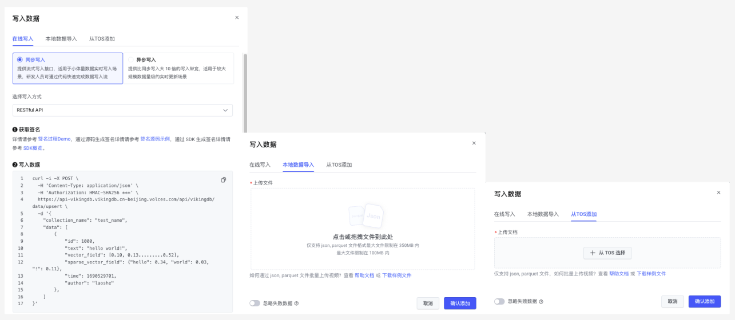Click 取消 button in TOS dialog
735x320 pixels.
pos(673,301)
